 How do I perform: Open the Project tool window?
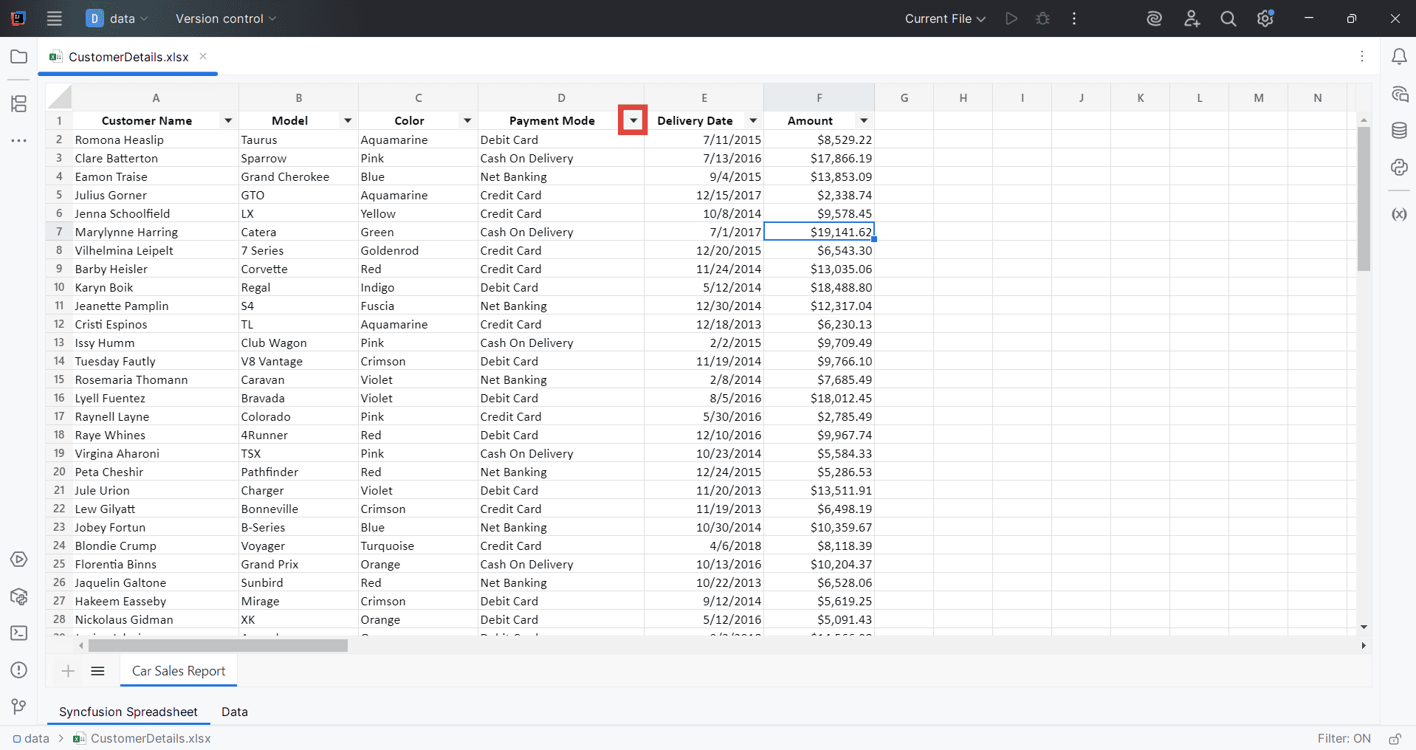pos(18,57)
